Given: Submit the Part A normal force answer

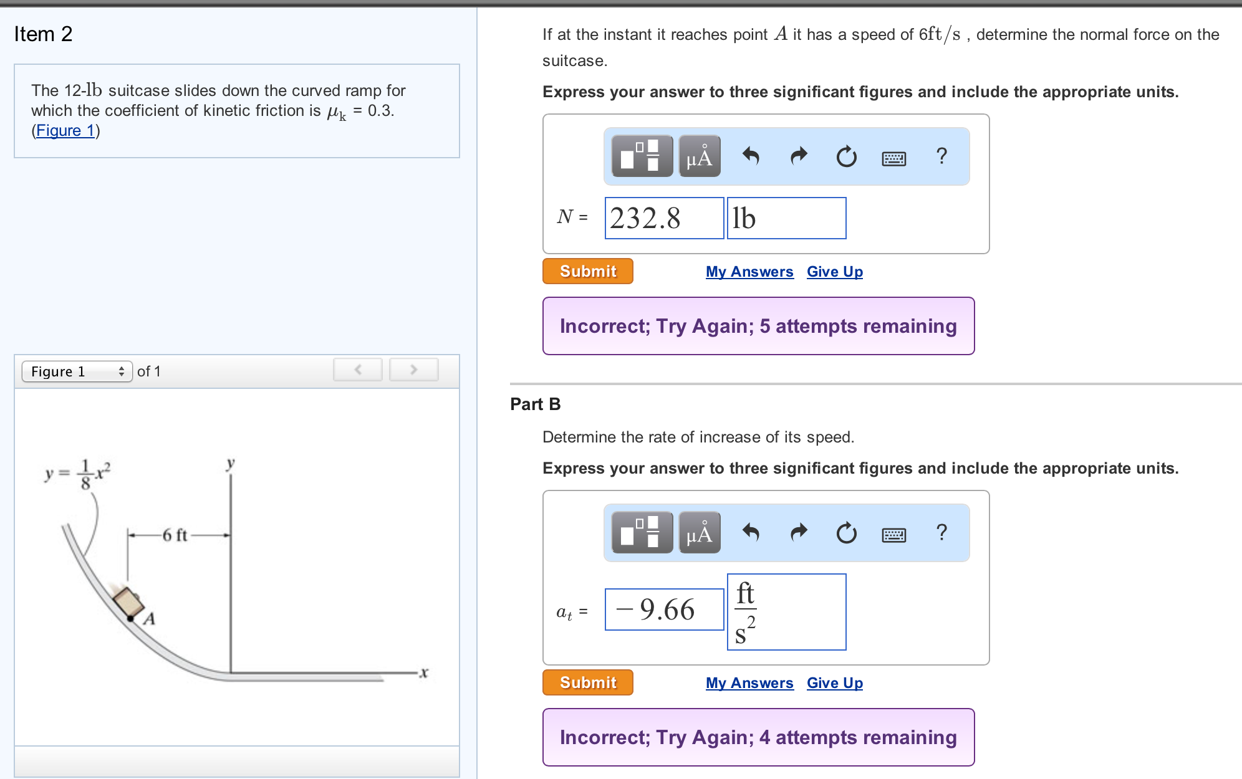Looking at the screenshot, I should pyautogui.click(x=587, y=271).
